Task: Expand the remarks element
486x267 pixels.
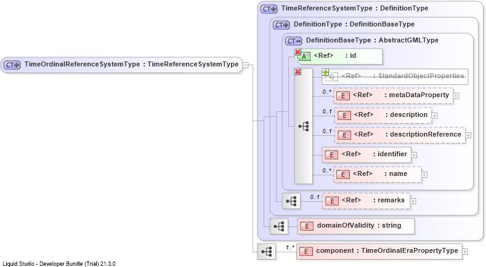Action: (413, 201)
